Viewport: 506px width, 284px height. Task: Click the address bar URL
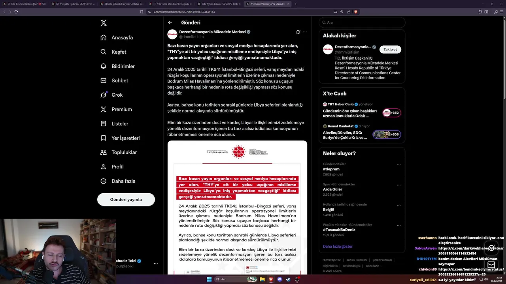point(184,12)
